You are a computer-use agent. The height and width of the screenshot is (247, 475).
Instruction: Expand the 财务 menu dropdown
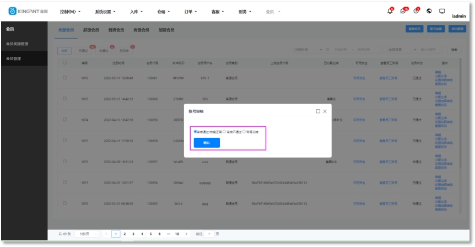(245, 12)
